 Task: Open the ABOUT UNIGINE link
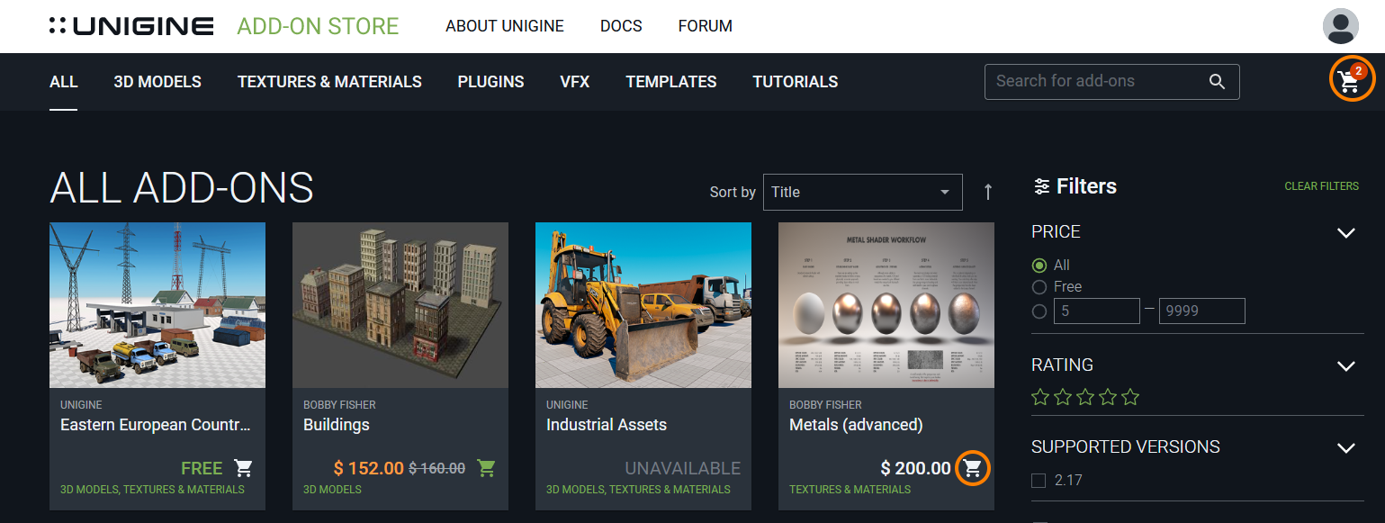click(505, 26)
